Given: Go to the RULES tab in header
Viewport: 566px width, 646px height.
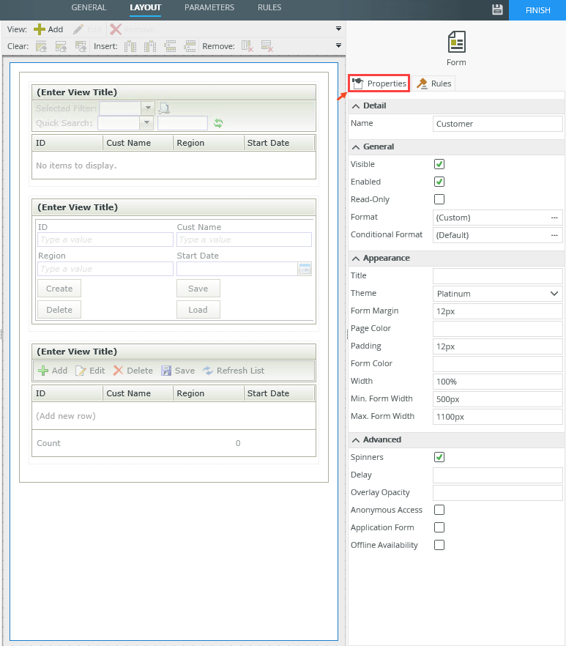Looking at the screenshot, I should click(269, 7).
